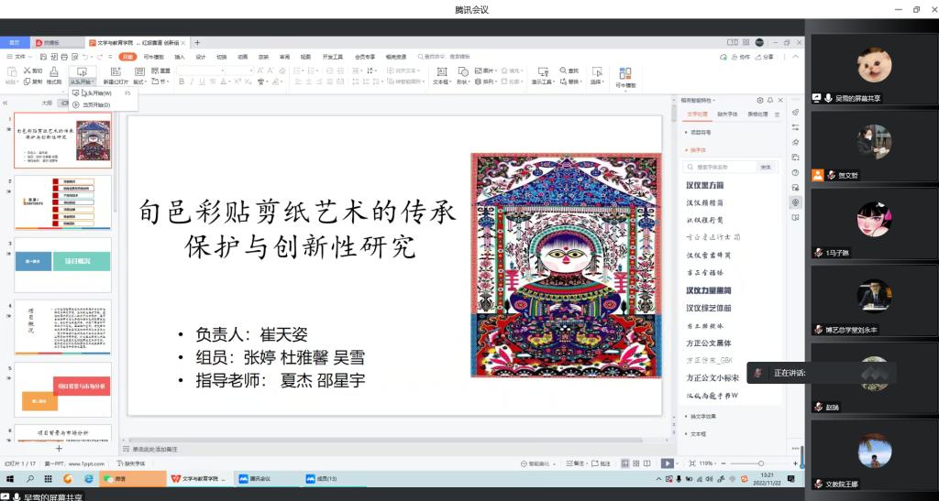Open Windows search on taskbar
This screenshot has height=501, width=939.
pyautogui.click(x=30, y=479)
